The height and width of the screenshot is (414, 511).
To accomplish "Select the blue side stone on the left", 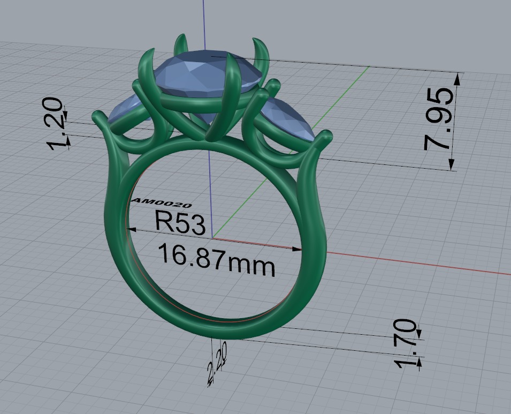I will (x=127, y=109).
